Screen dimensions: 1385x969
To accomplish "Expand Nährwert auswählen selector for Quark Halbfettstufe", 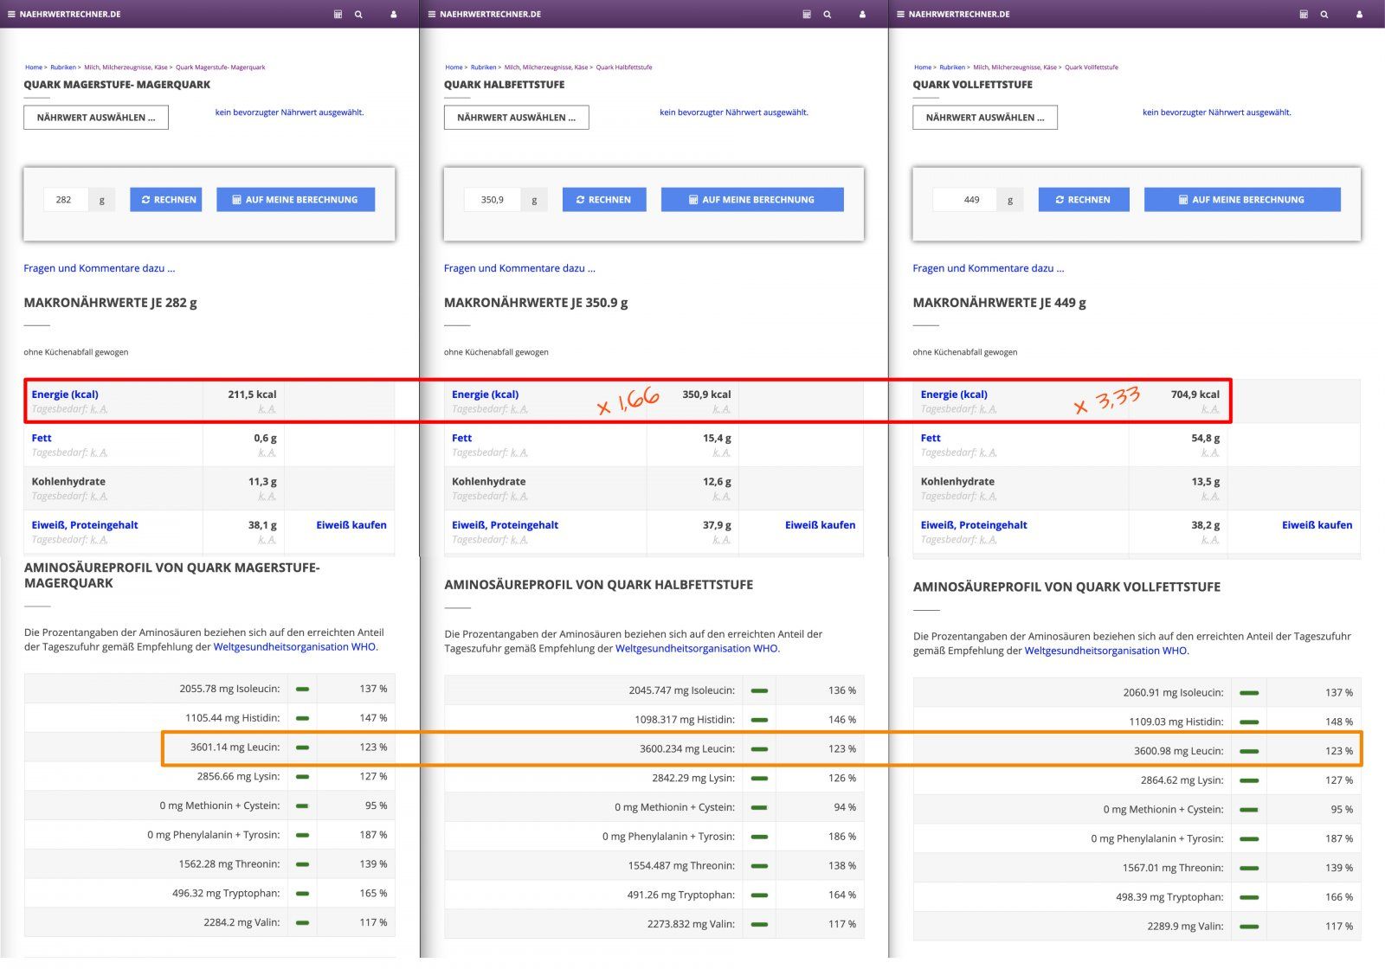I will point(516,118).
